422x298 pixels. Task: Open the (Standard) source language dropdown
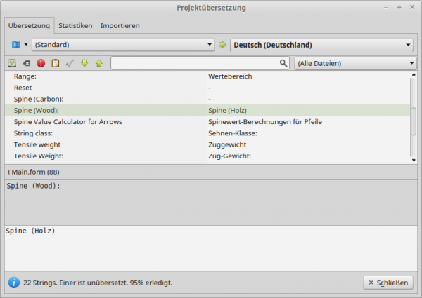122,45
